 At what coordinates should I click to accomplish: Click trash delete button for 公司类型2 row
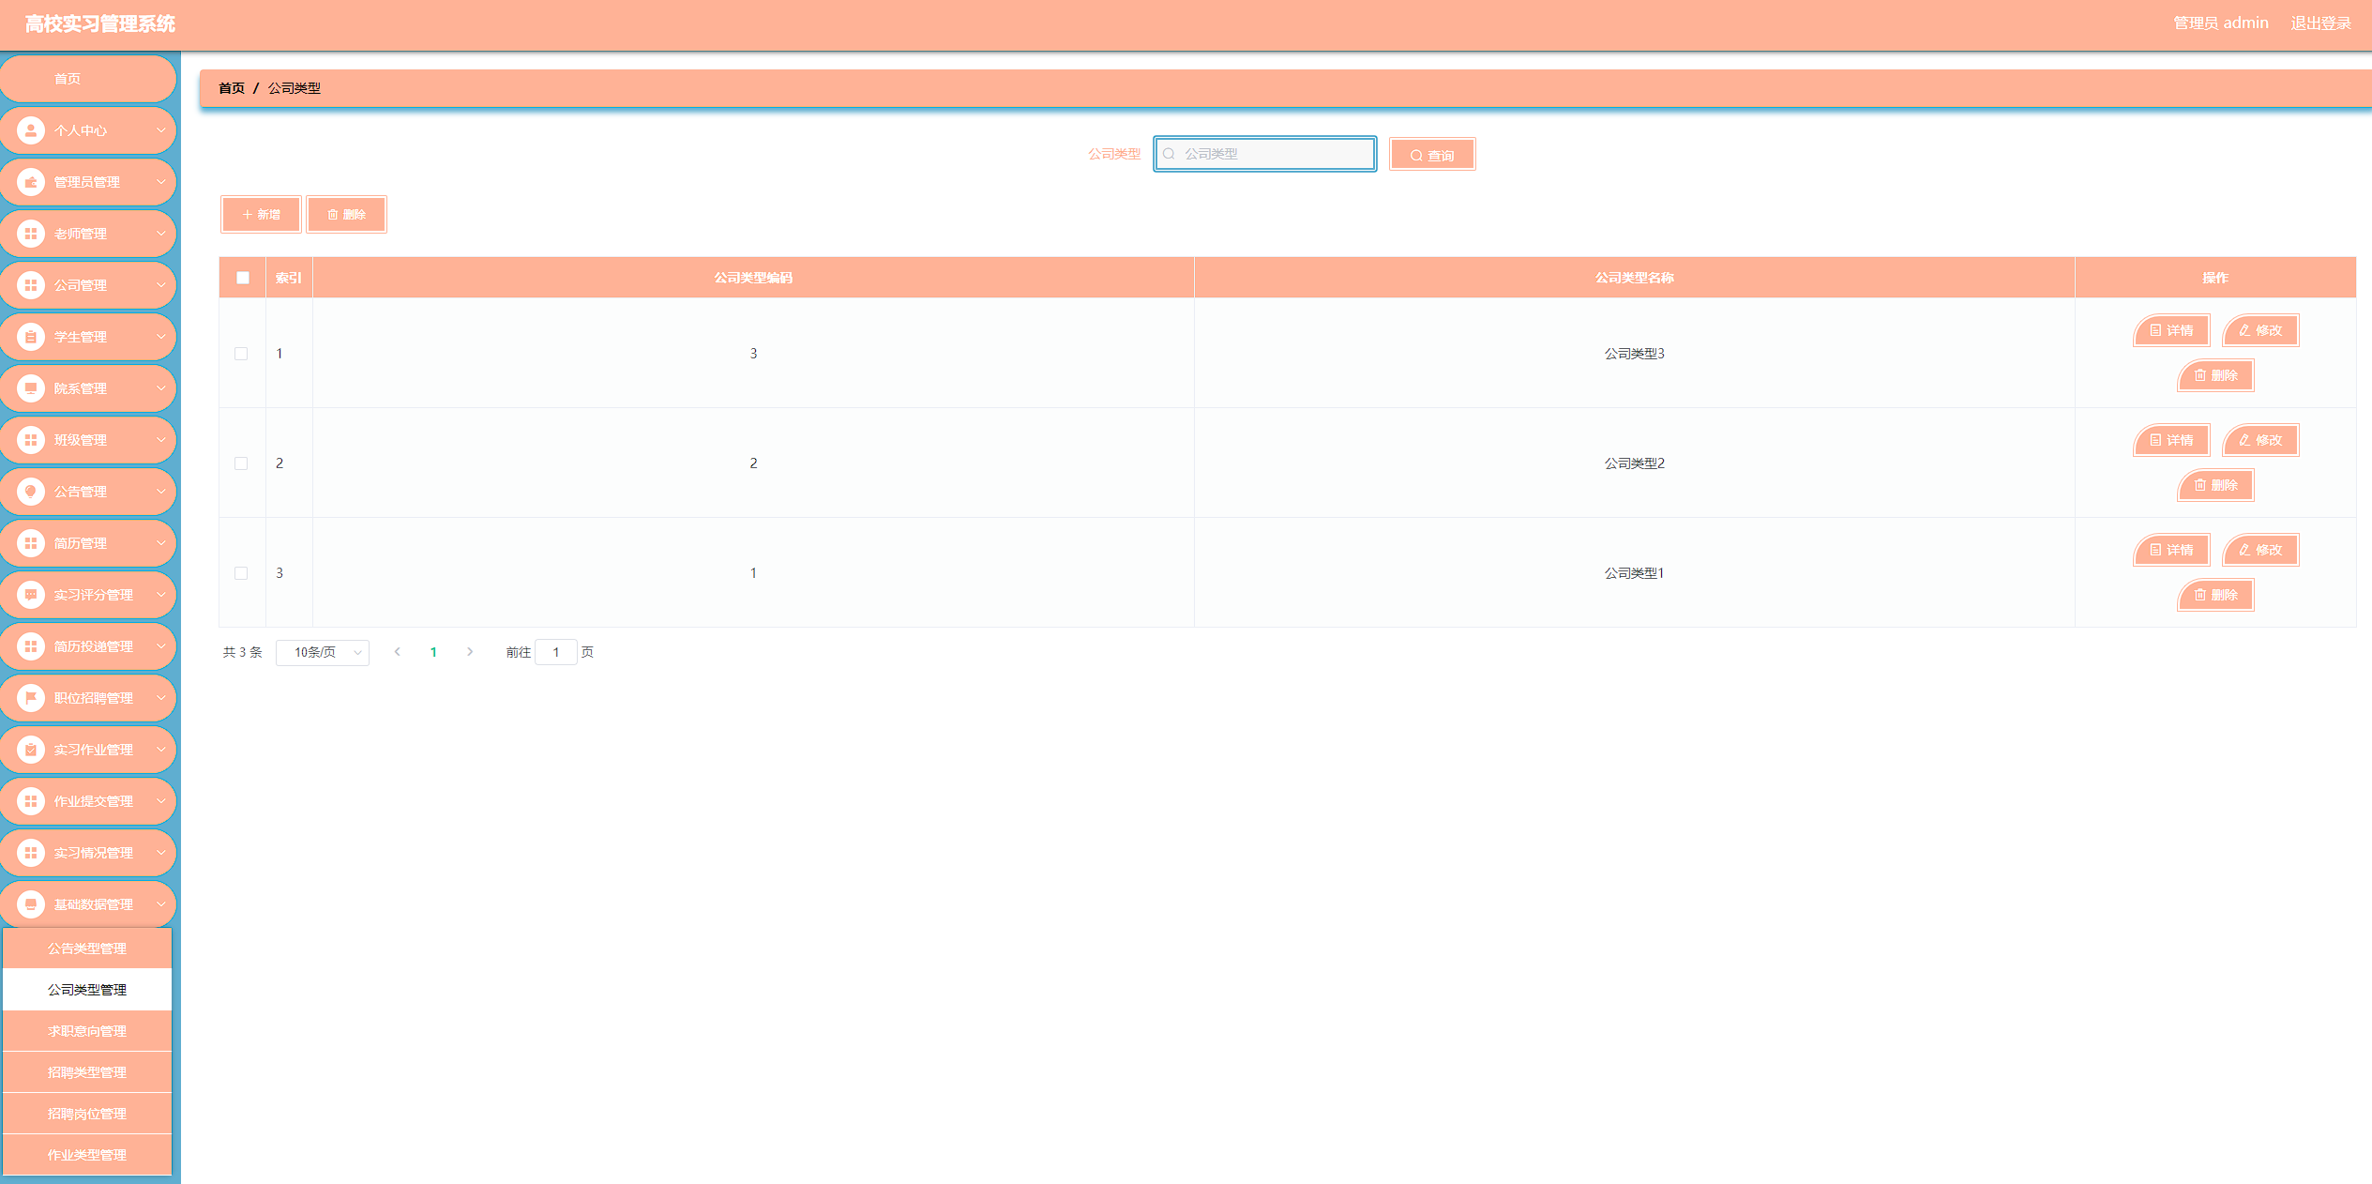2215,485
